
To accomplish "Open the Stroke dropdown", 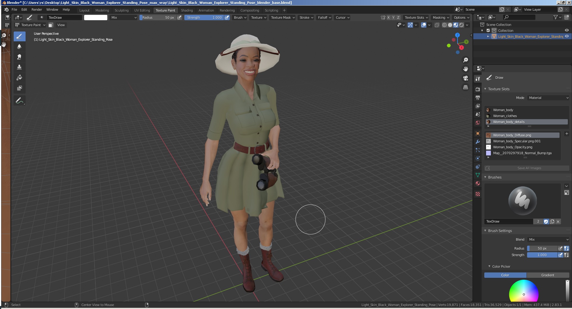I will [x=306, y=18].
